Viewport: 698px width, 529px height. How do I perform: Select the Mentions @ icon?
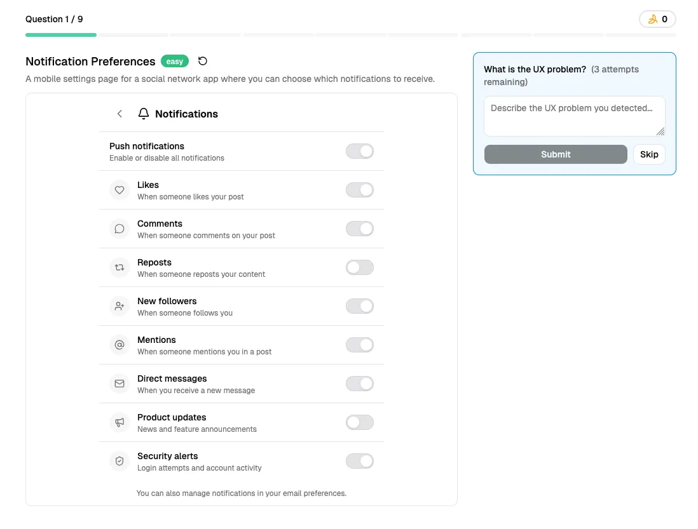pyautogui.click(x=120, y=345)
